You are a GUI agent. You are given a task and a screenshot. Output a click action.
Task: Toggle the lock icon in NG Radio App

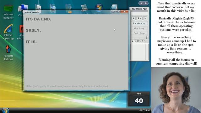coord(147,37)
